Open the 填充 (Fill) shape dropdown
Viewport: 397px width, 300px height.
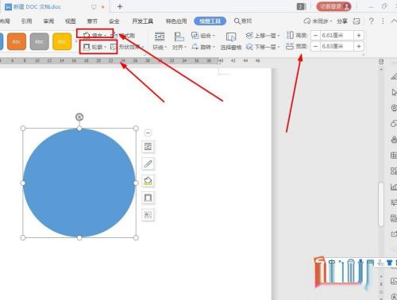[94, 35]
